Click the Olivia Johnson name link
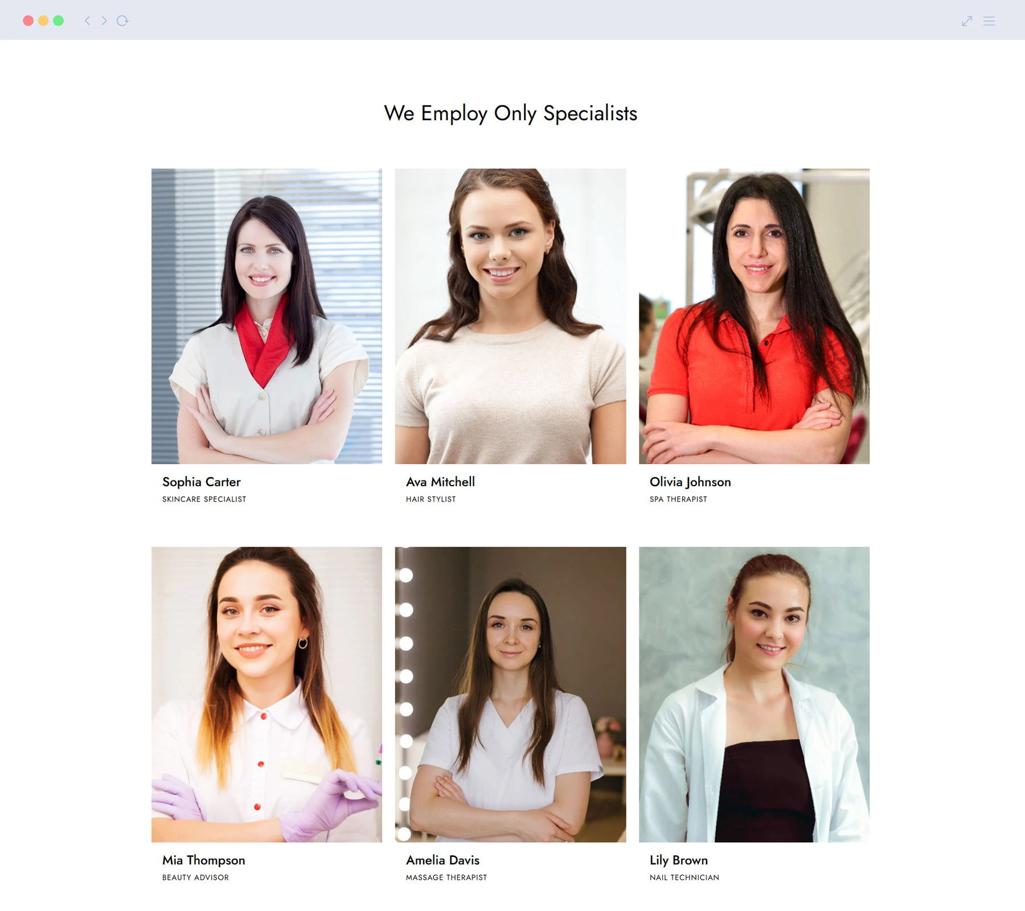The height and width of the screenshot is (911, 1025). (x=690, y=482)
